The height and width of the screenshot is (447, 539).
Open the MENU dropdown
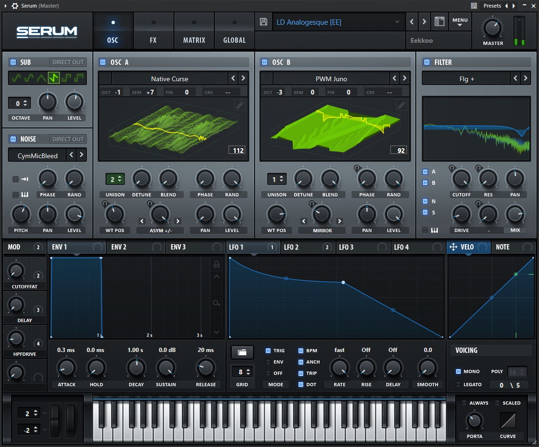(x=460, y=22)
